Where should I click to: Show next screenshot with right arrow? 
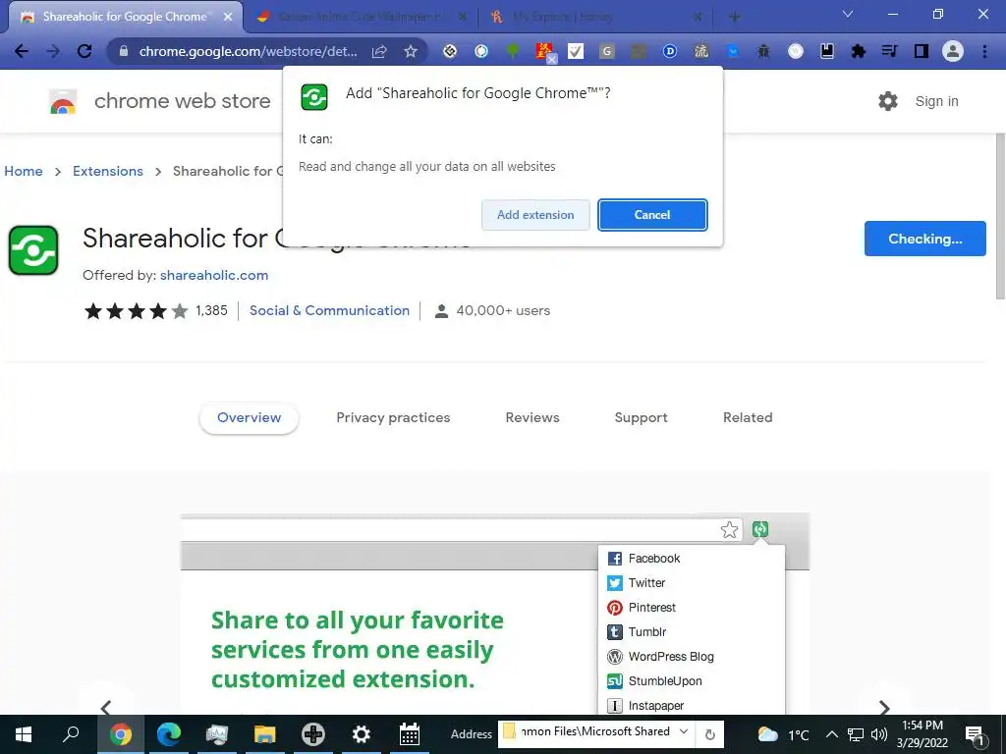coord(884,707)
